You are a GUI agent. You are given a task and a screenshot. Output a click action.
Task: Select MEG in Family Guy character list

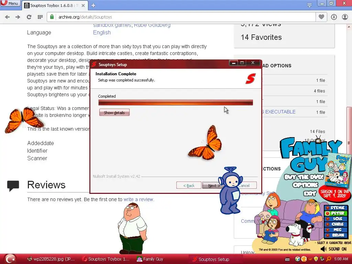pos(336,230)
